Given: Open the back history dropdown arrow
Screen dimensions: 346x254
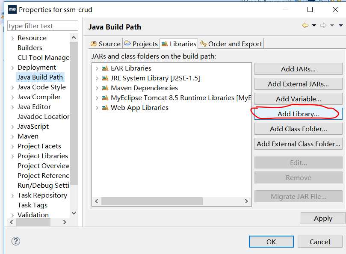Looking at the screenshot, I should [x=314, y=26].
